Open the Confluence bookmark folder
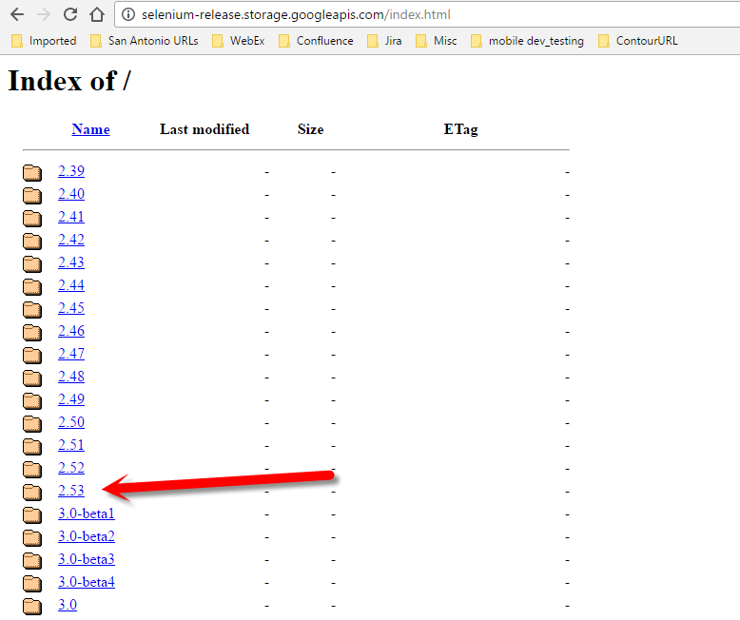 [316, 41]
